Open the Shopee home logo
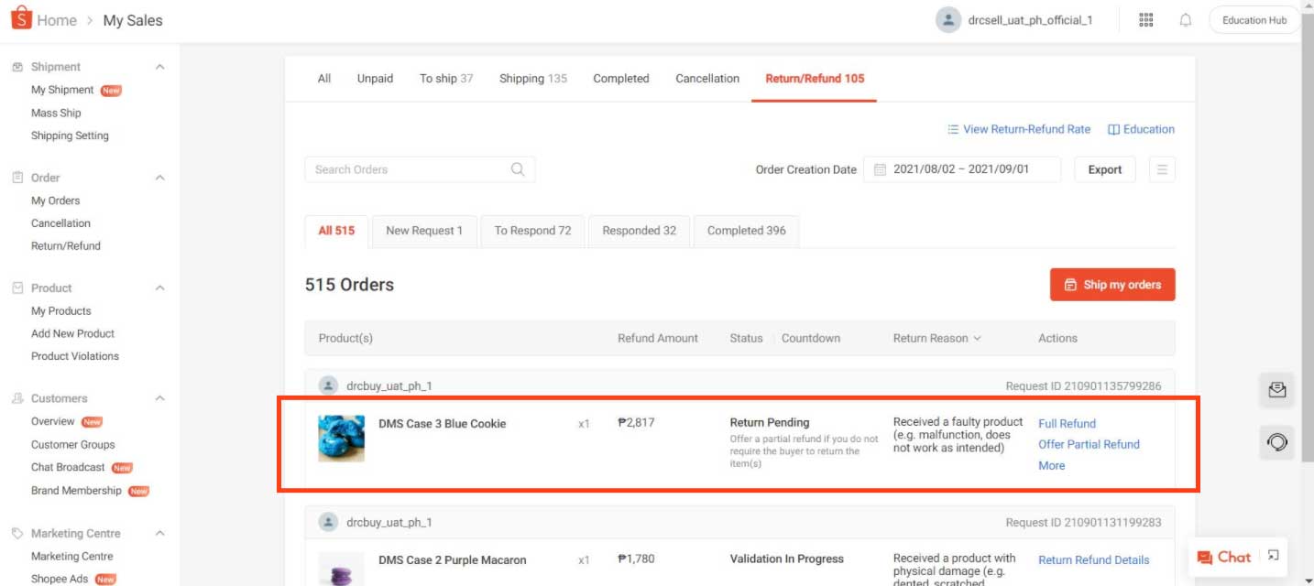Image resolution: width=1314 pixels, height=586 pixels. [23, 17]
